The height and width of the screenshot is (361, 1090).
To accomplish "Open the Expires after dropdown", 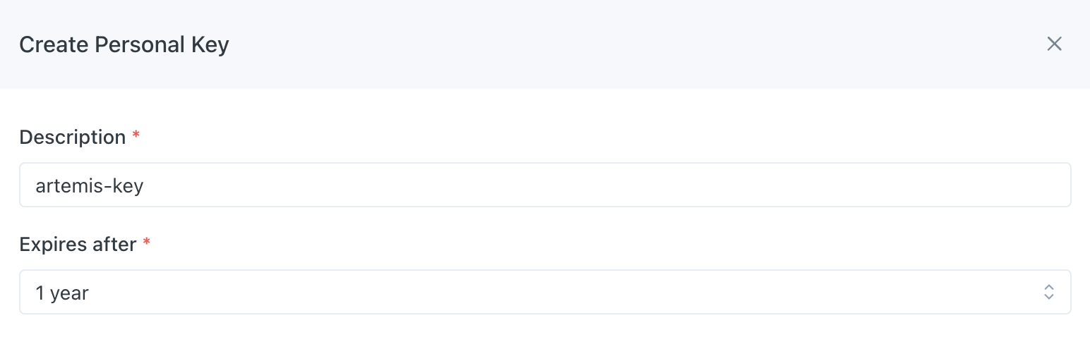I will click(544, 292).
